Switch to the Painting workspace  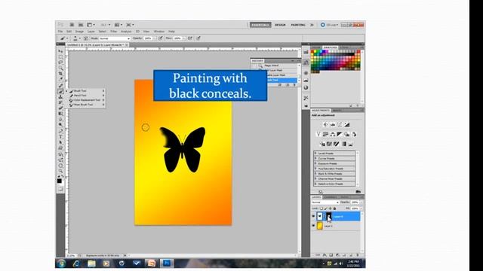[x=298, y=25]
